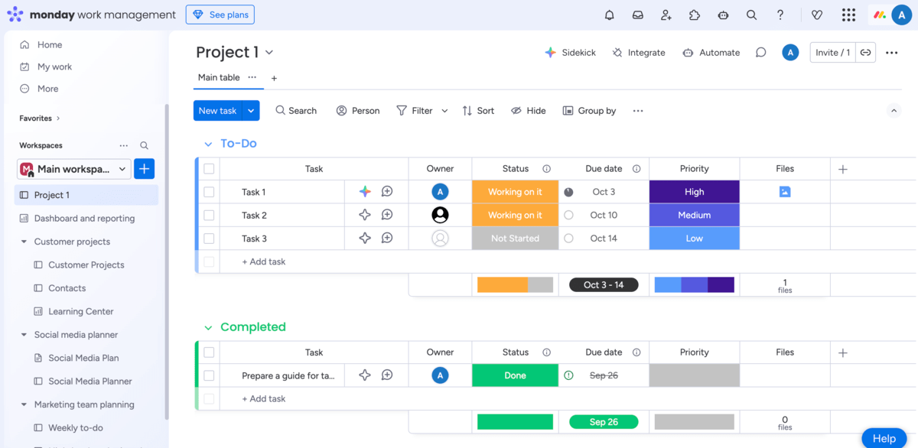Open My work from the sidebar
The image size is (918, 448).
click(x=54, y=67)
